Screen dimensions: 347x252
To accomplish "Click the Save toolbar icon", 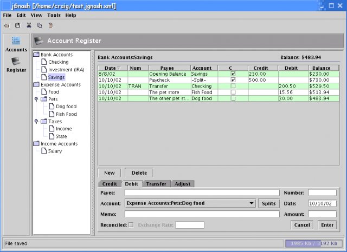I will click(17, 25).
